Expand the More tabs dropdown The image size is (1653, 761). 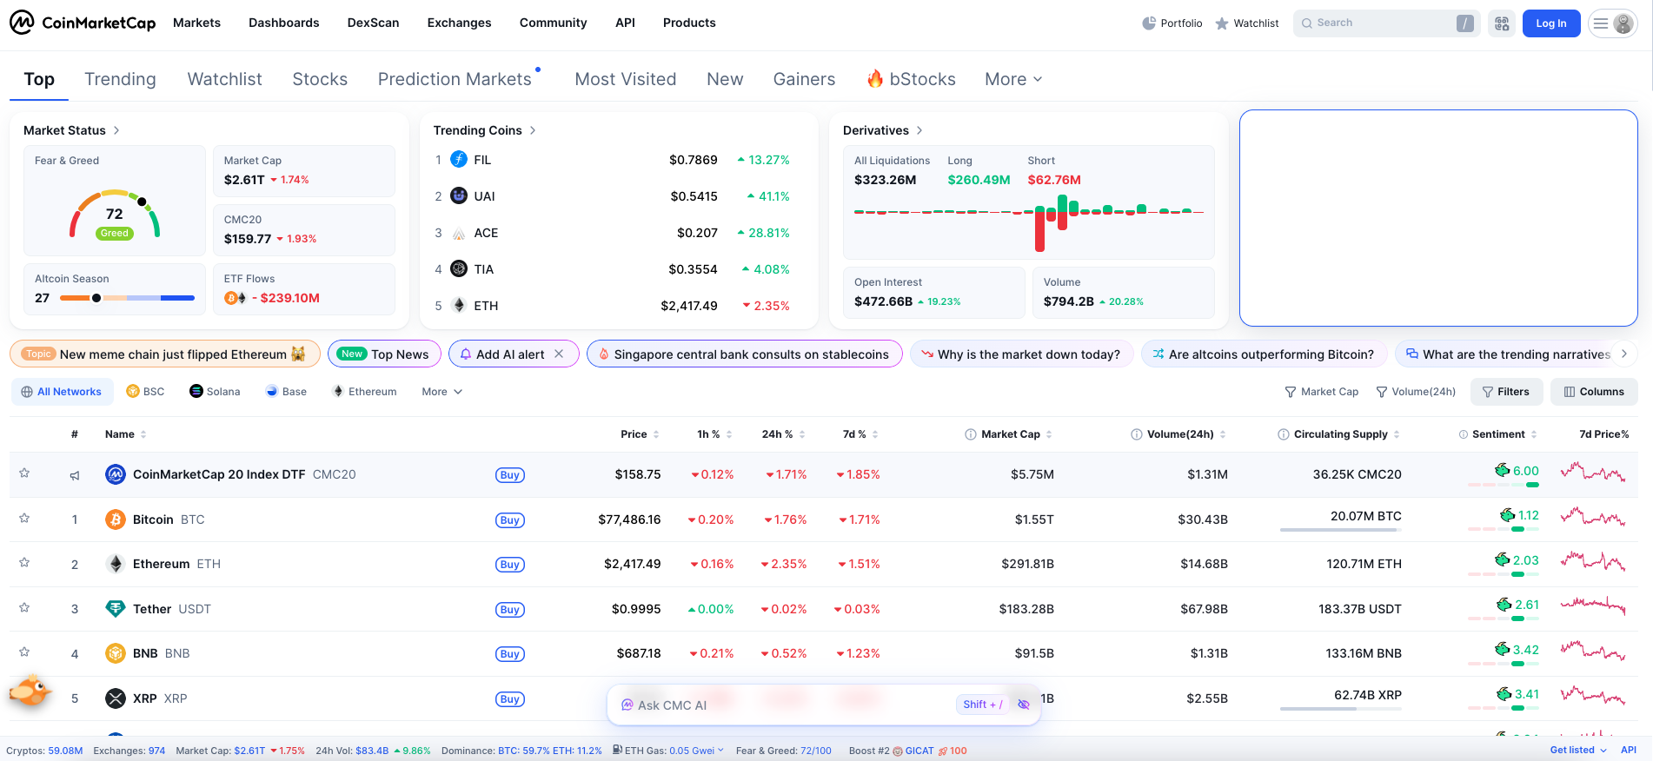click(x=1013, y=79)
